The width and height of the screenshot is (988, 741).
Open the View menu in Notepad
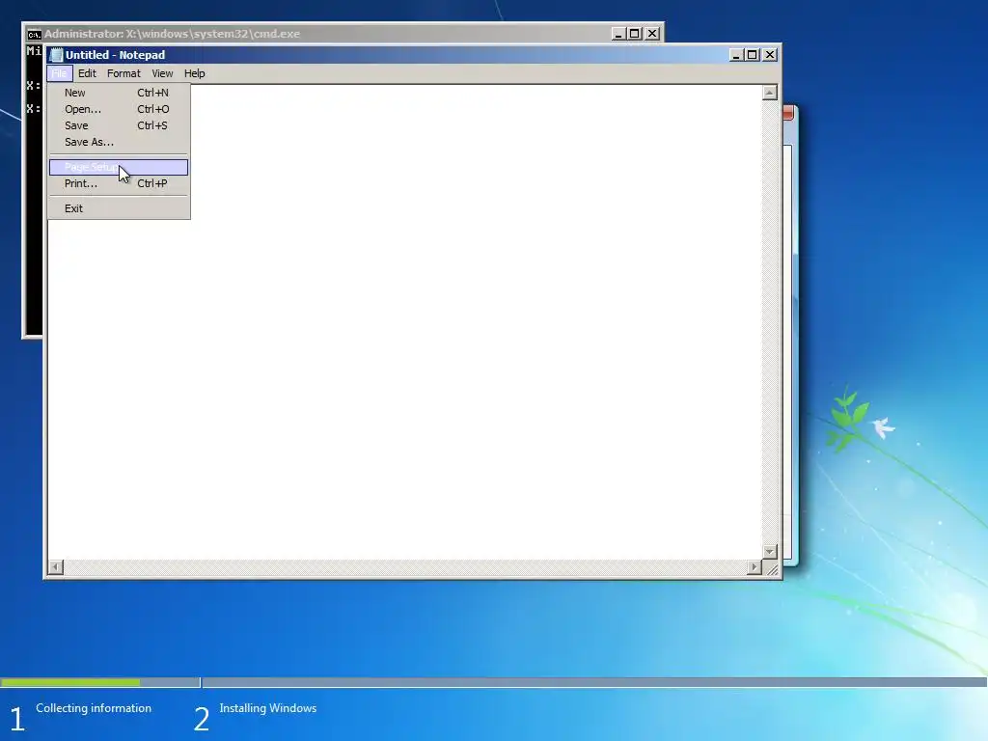tap(162, 73)
